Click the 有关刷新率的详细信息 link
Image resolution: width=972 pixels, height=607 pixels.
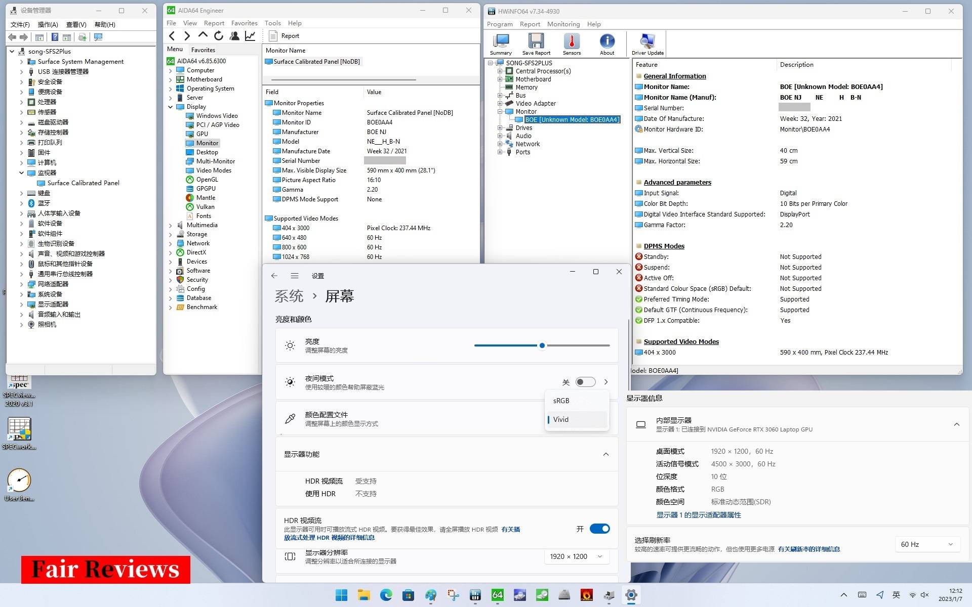808,549
